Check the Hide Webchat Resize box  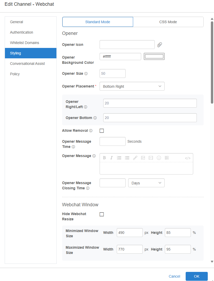pos(102,214)
